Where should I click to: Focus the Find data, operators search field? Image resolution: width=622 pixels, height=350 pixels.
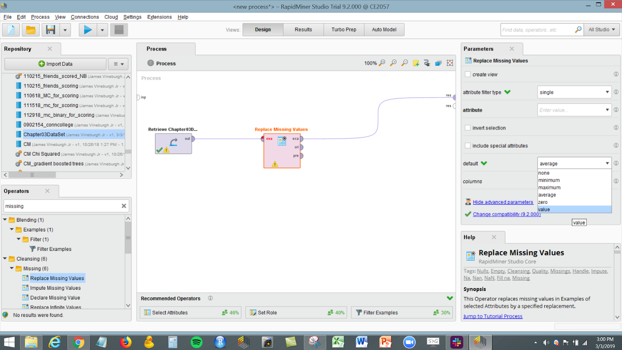[x=538, y=30]
